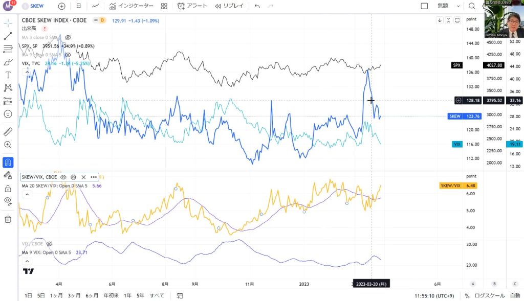Toggle 自動 auto scale
The height and width of the screenshot is (301, 524).
pos(515,296)
